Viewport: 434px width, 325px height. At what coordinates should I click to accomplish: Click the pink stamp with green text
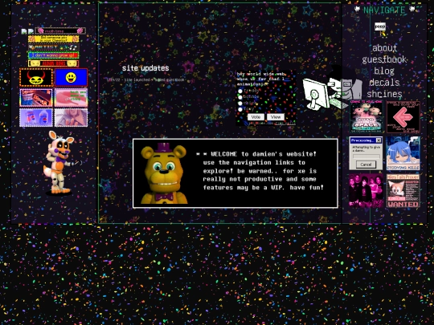[x=72, y=98]
